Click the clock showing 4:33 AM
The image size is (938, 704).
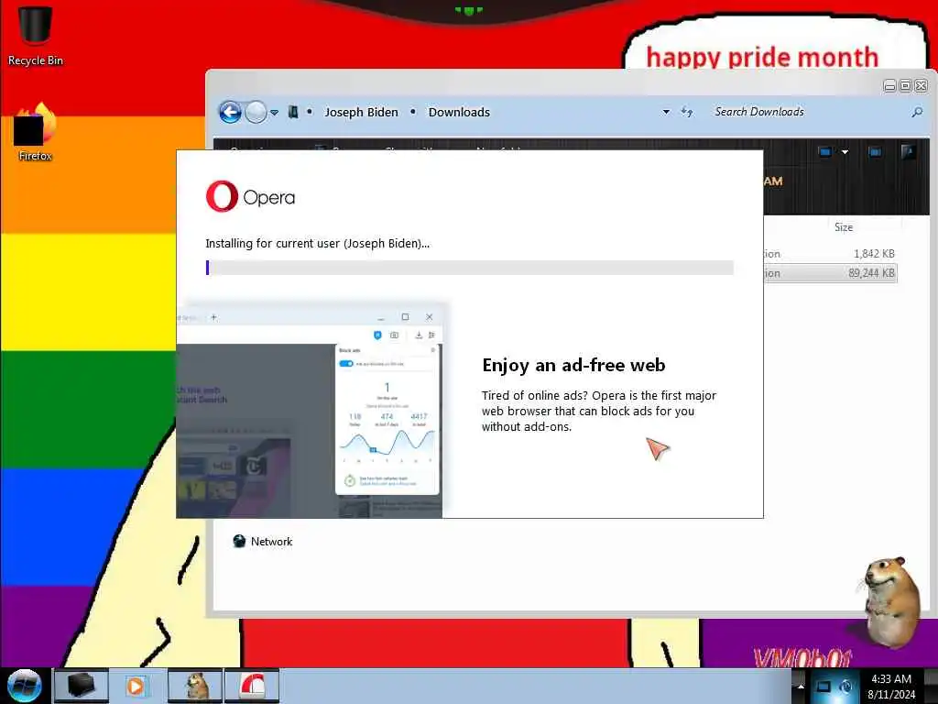pyautogui.click(x=891, y=687)
